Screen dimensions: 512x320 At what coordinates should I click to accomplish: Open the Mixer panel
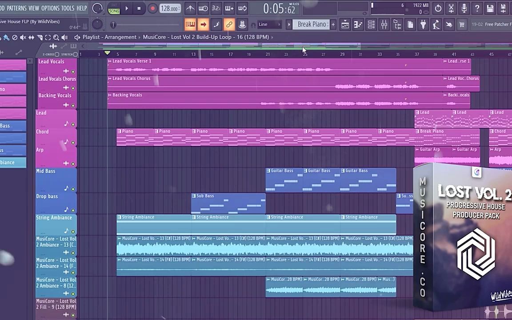[384, 24]
